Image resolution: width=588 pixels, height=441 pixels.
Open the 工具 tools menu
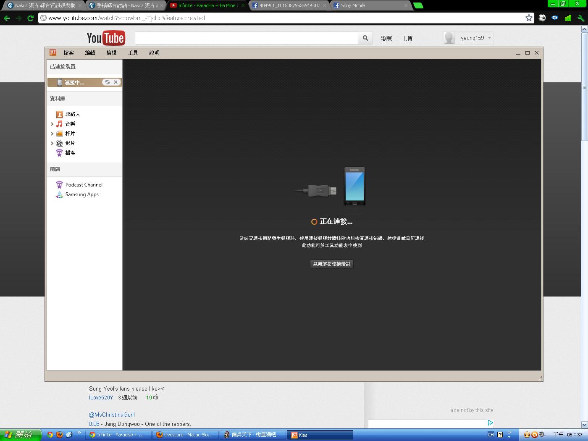click(x=133, y=53)
